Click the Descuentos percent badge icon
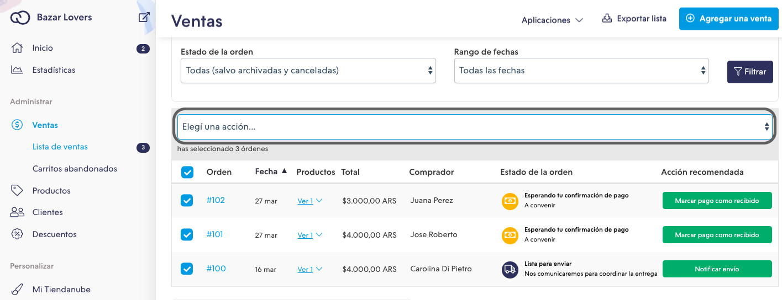Image resolution: width=782 pixels, height=300 pixels. [x=17, y=234]
